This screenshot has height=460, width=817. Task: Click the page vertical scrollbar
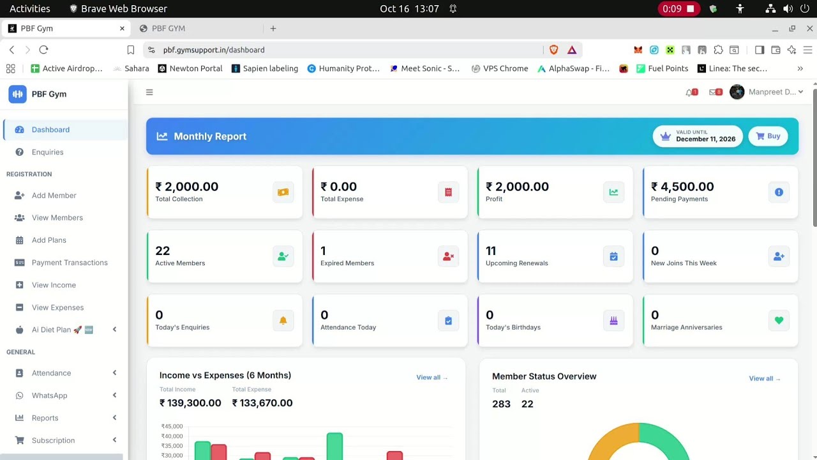point(814,157)
